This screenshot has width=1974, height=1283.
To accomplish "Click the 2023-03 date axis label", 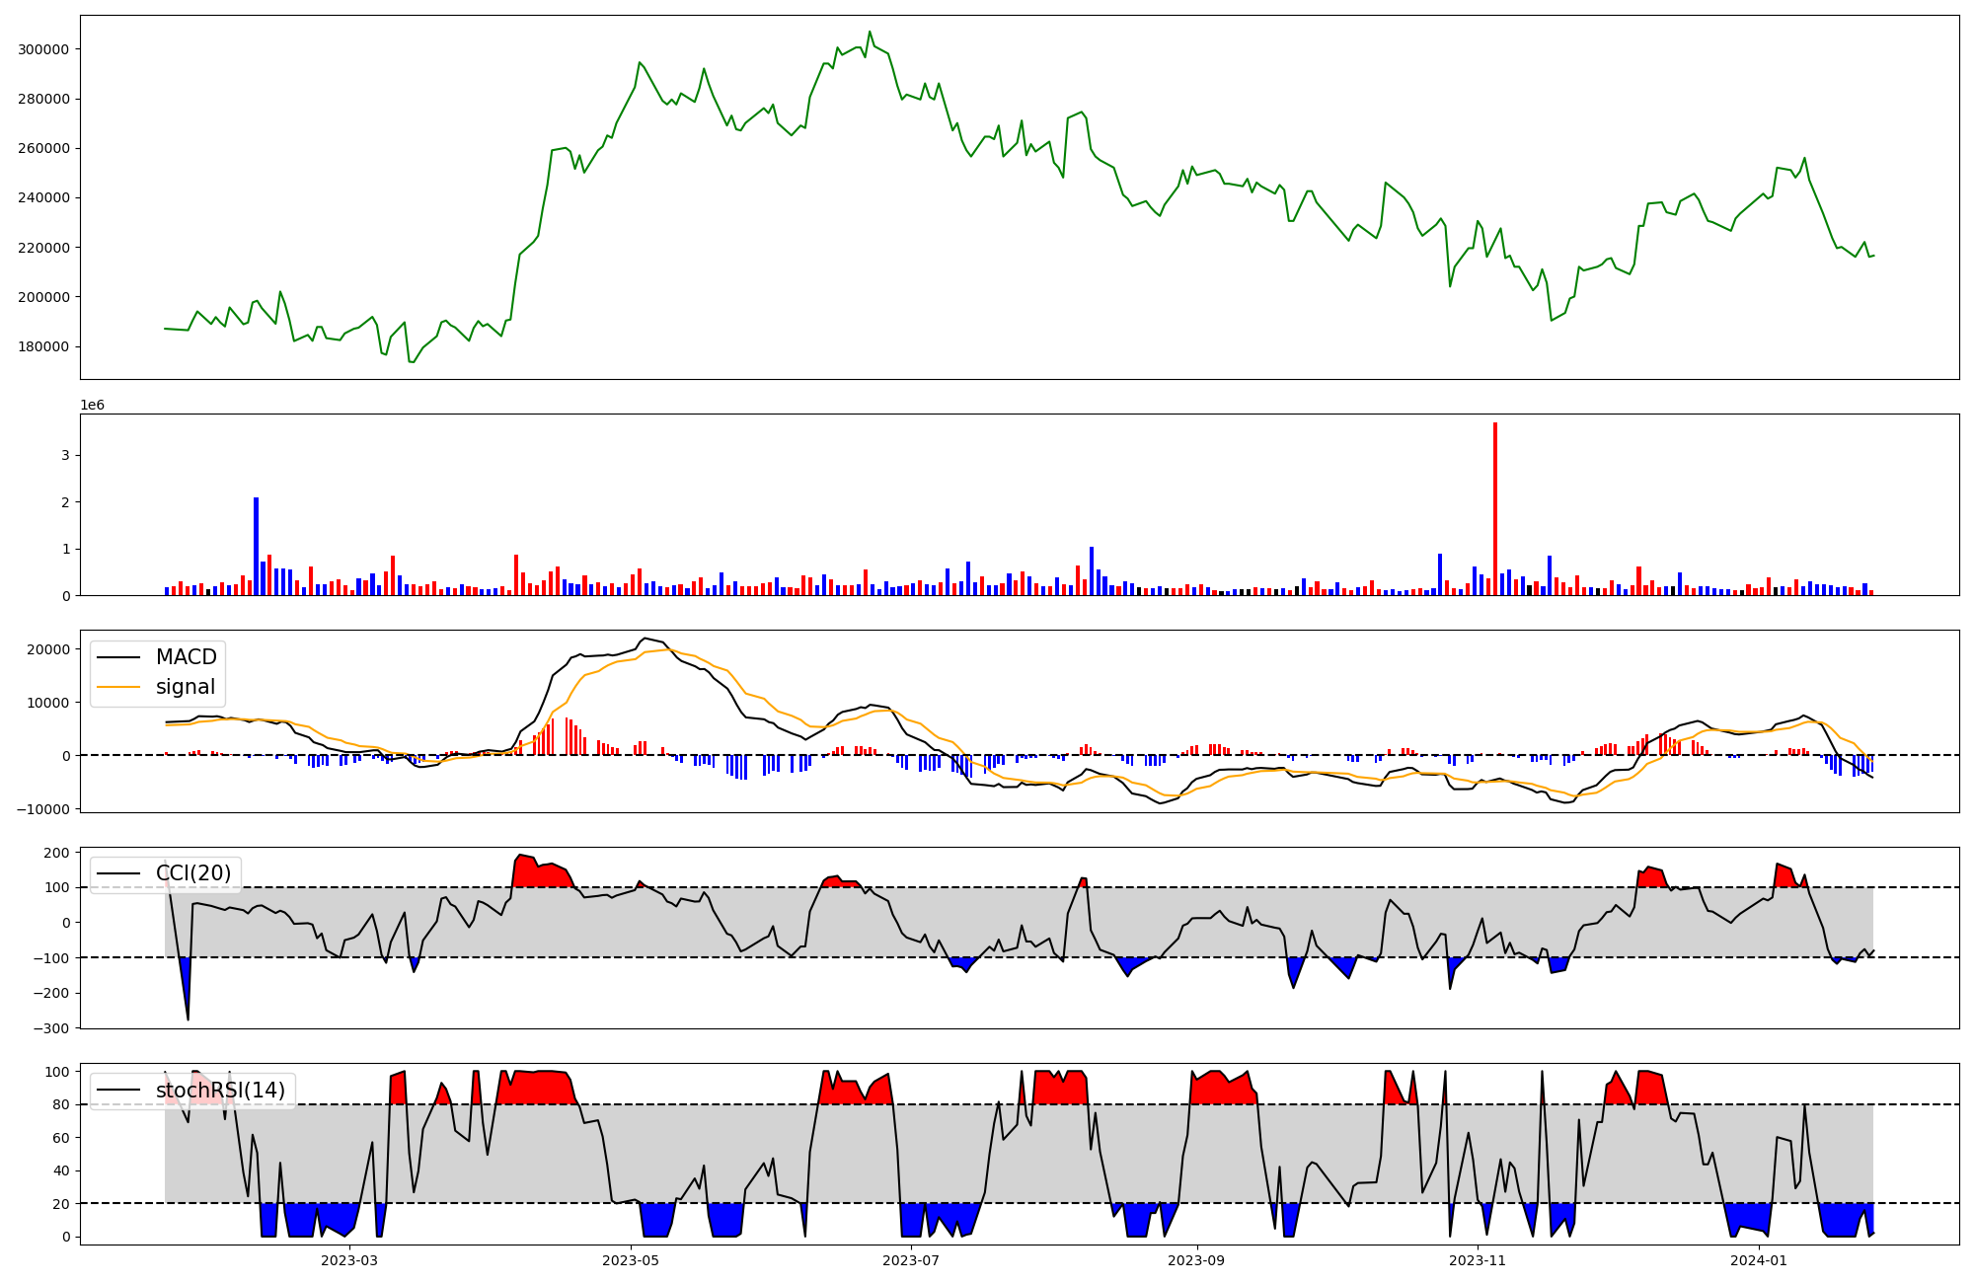I will point(349,1260).
